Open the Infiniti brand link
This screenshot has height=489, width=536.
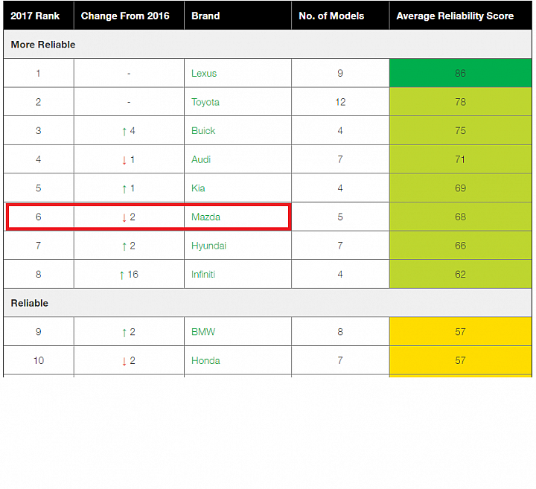(203, 275)
